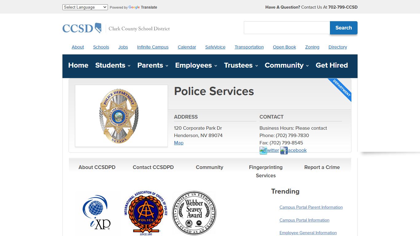Viewport: 420px width, 236px height.
Task: Open the Campus Portal Information link
Action: (x=304, y=220)
